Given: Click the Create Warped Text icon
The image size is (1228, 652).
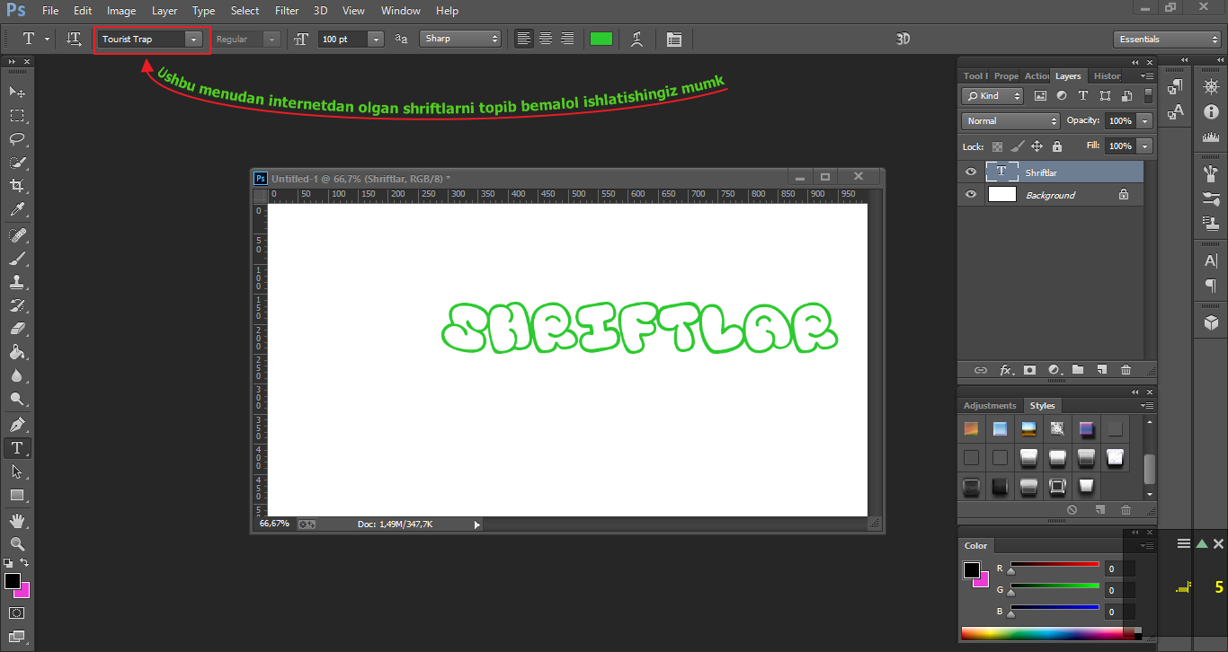Looking at the screenshot, I should [637, 40].
